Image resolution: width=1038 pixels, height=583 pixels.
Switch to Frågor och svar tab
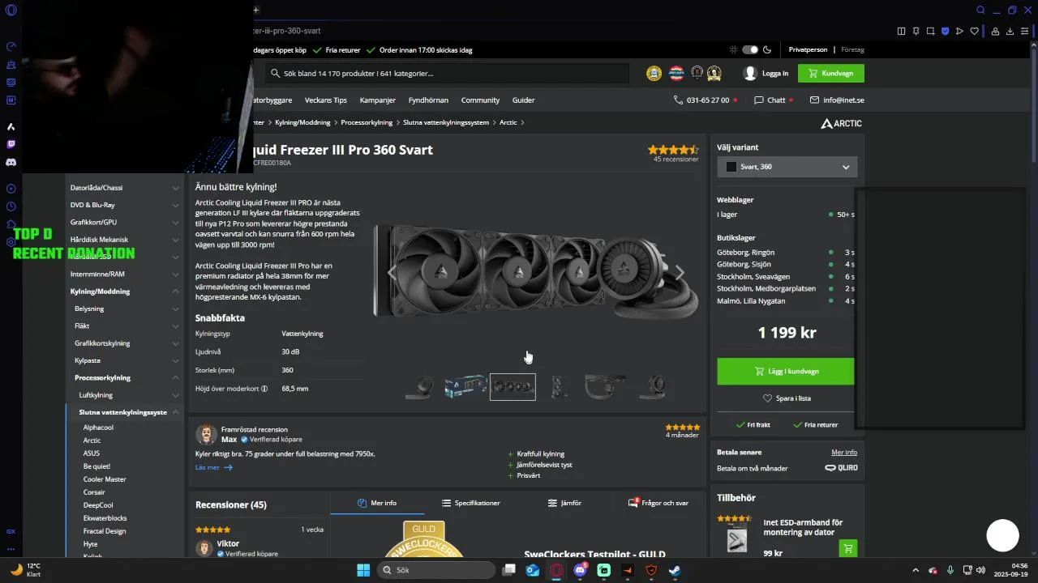pyautogui.click(x=658, y=503)
